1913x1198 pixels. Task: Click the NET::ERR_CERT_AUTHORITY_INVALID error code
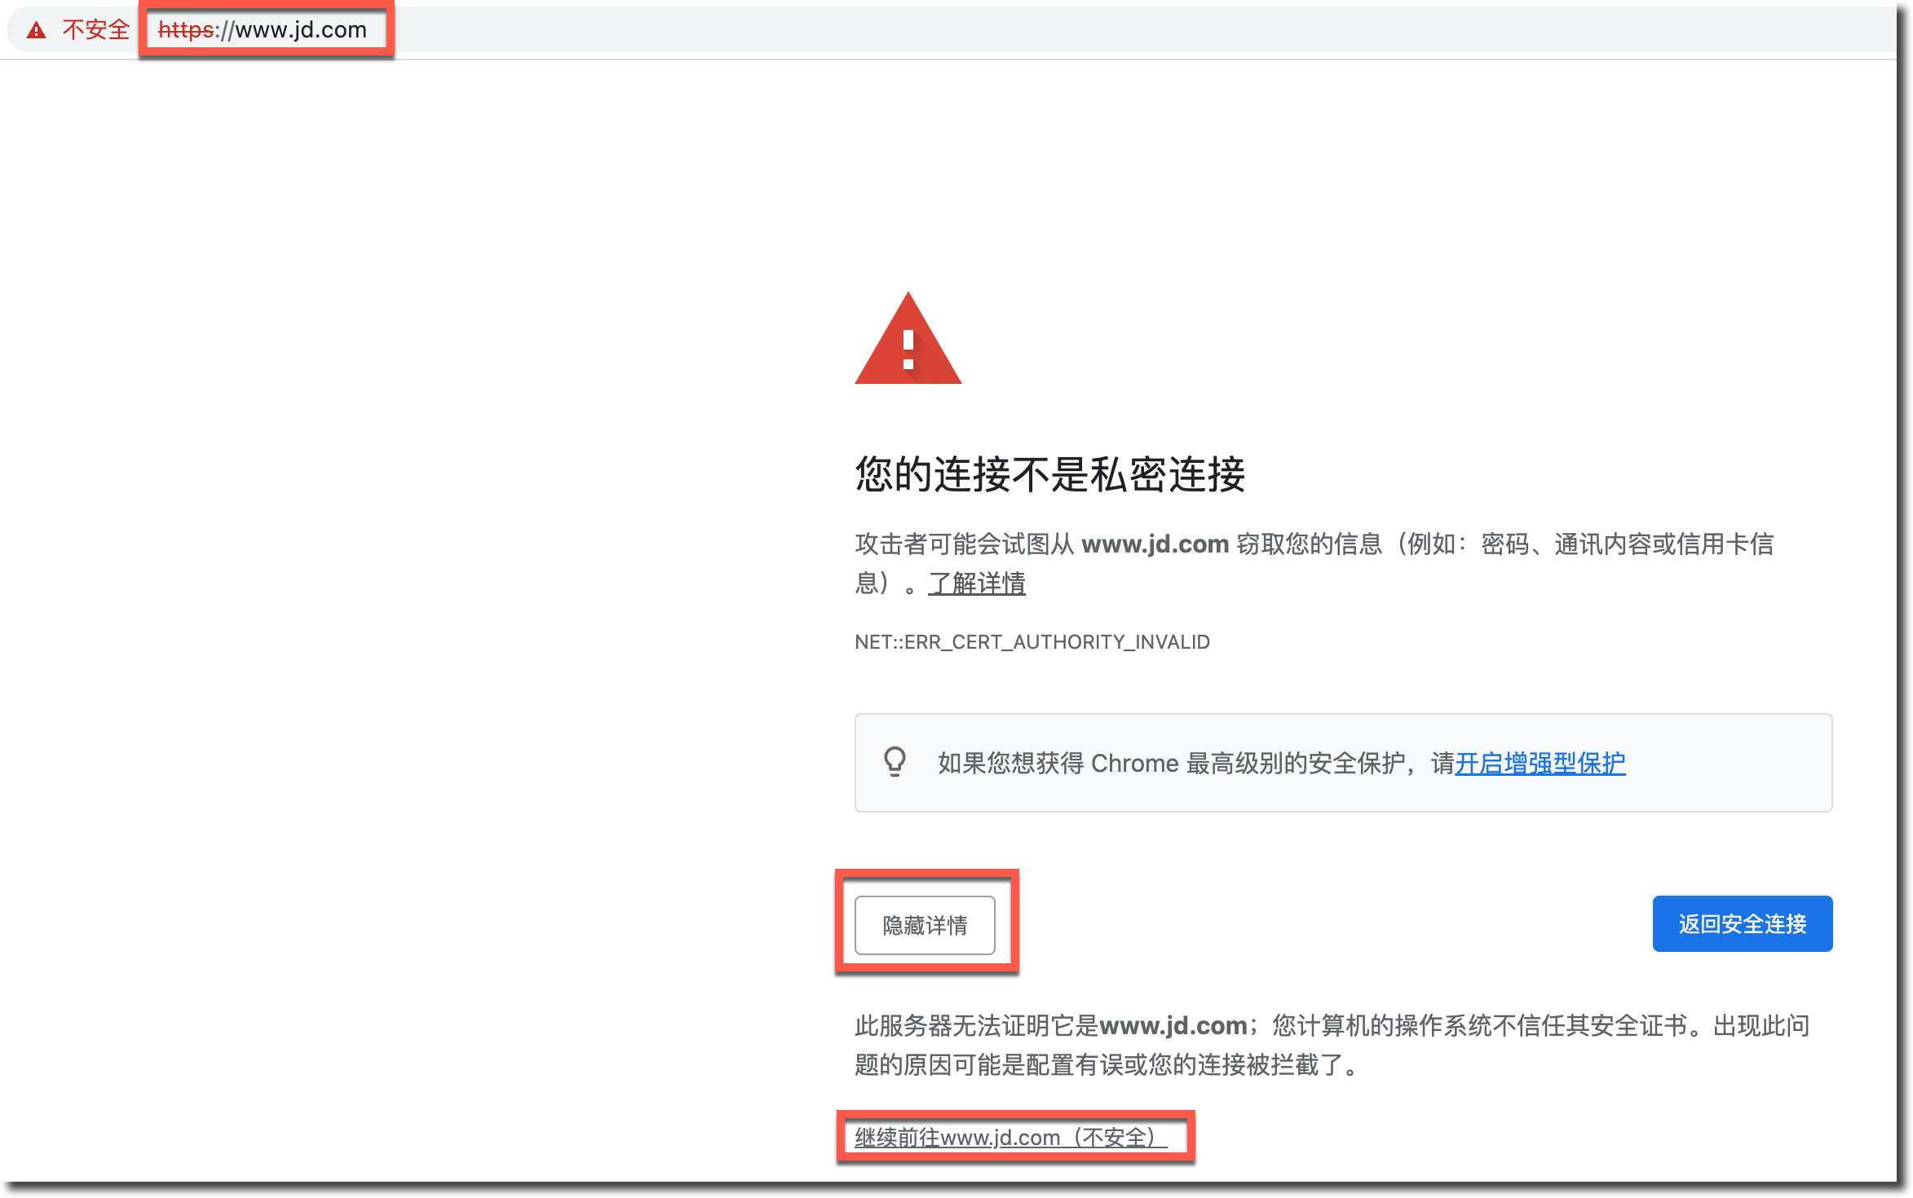click(1032, 642)
